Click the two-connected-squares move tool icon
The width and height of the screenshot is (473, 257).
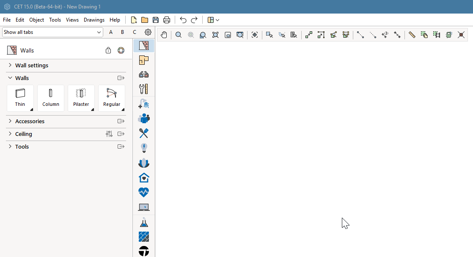click(x=308, y=35)
